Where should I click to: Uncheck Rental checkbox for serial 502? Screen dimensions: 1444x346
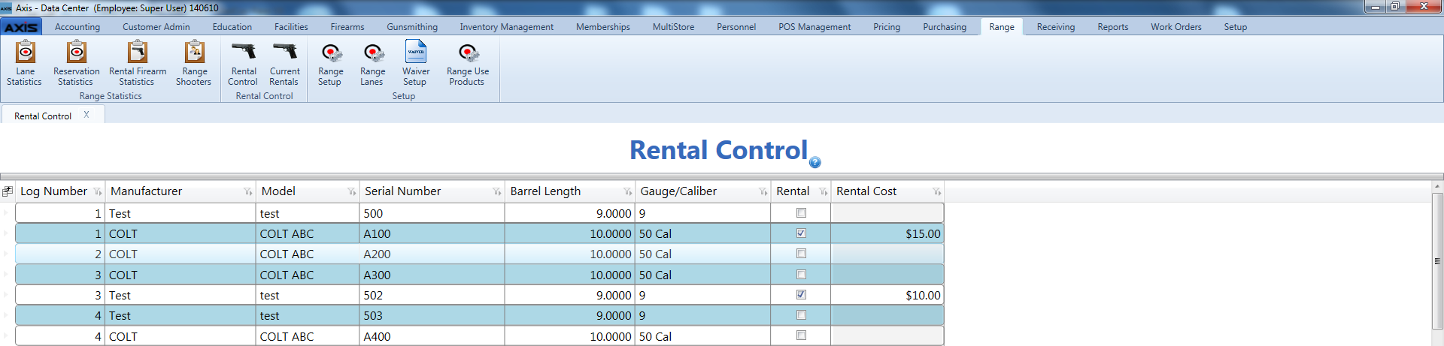pyautogui.click(x=801, y=295)
